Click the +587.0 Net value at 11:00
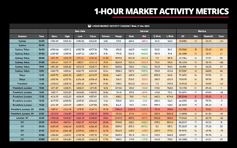237x148 pixels. 144,71
